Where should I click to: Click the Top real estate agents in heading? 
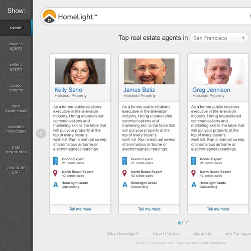(x=153, y=38)
